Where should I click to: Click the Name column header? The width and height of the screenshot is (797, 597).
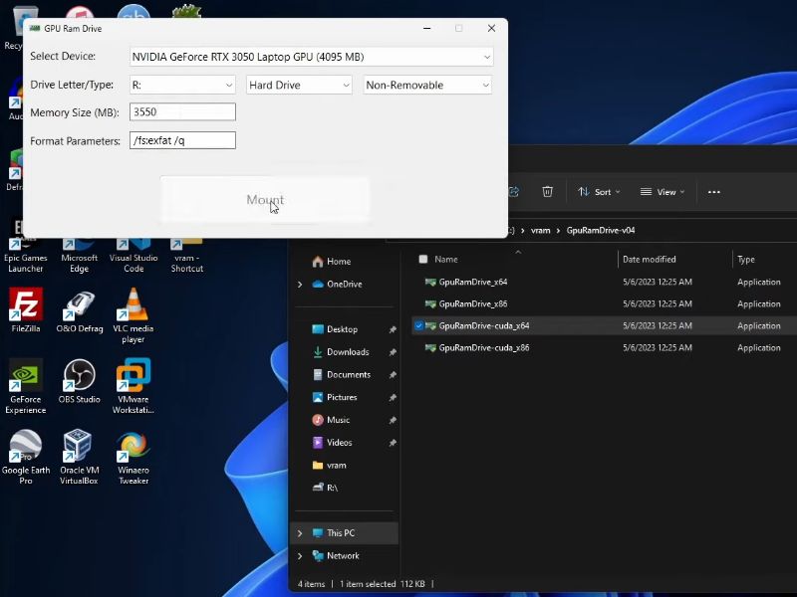point(446,260)
